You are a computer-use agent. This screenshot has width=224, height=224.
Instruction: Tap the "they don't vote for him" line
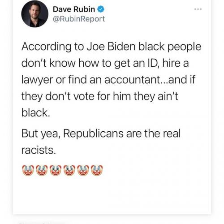coord(100,96)
